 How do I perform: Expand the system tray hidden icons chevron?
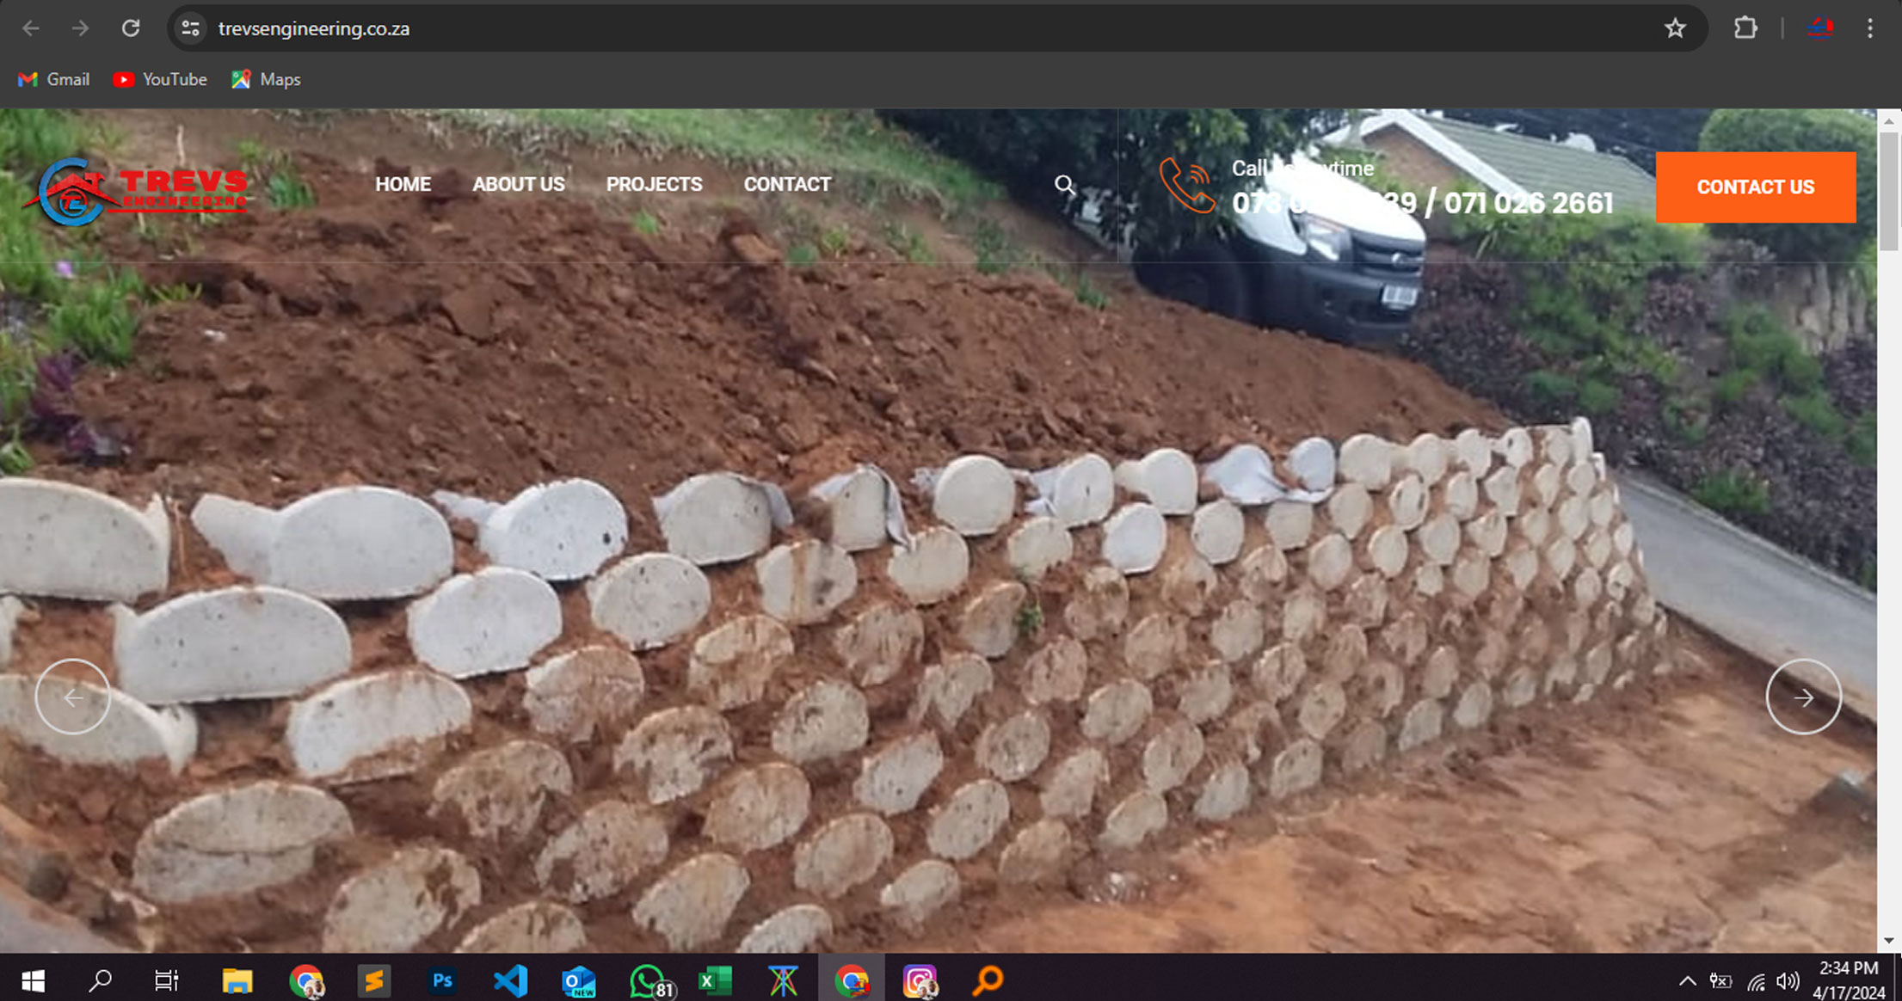coord(1687,981)
